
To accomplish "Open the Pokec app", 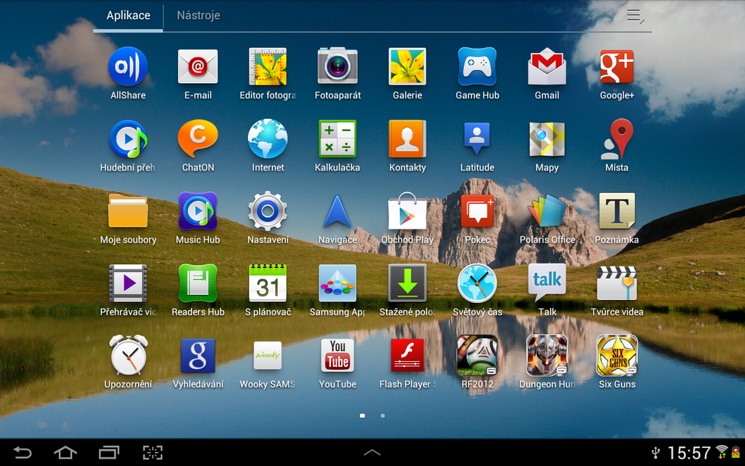I will [477, 210].
